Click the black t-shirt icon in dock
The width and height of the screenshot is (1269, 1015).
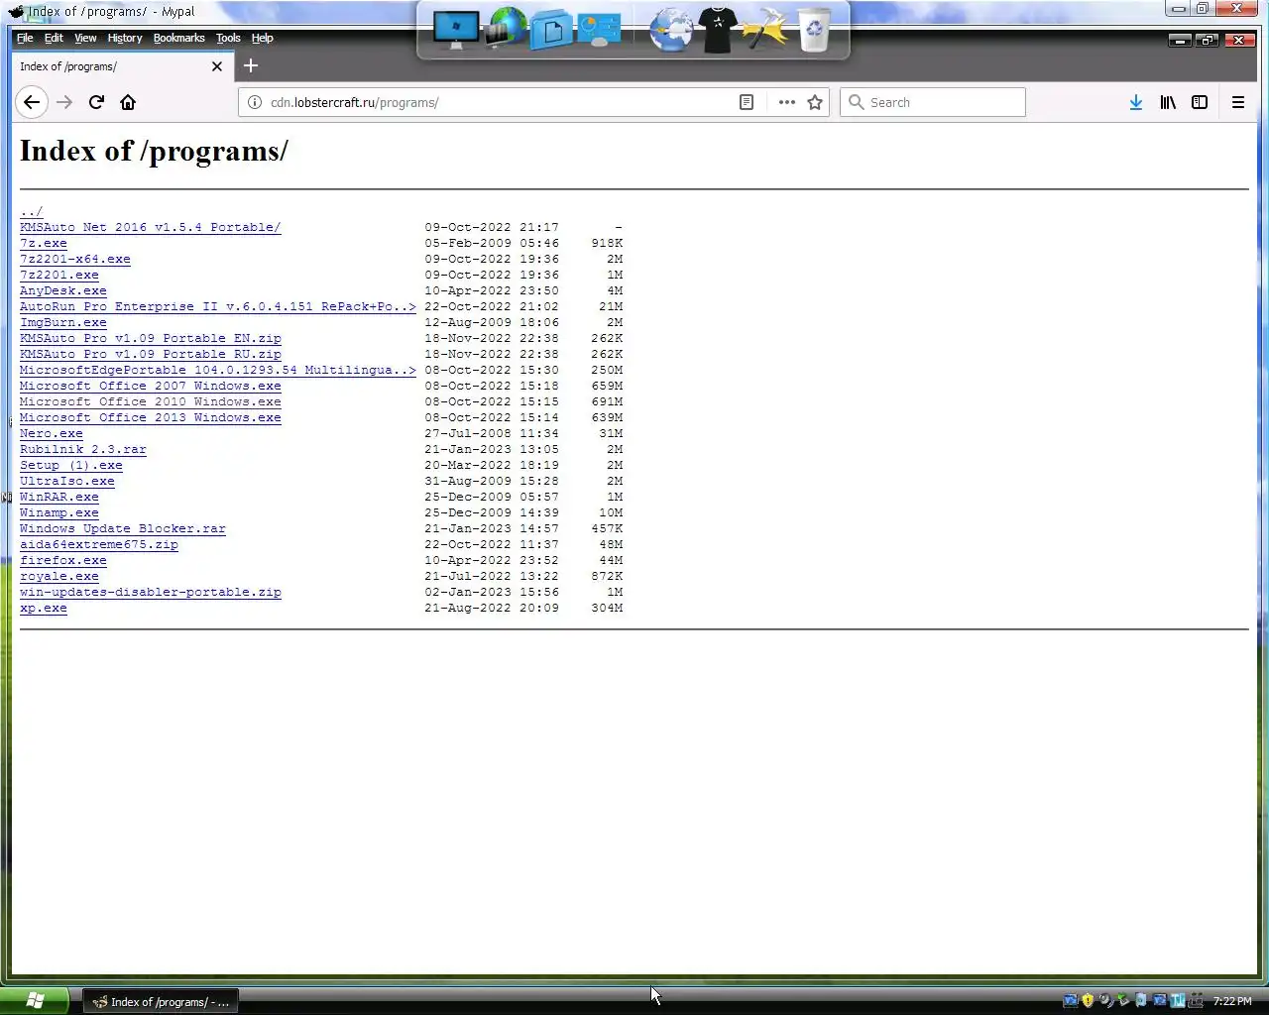[718, 30]
